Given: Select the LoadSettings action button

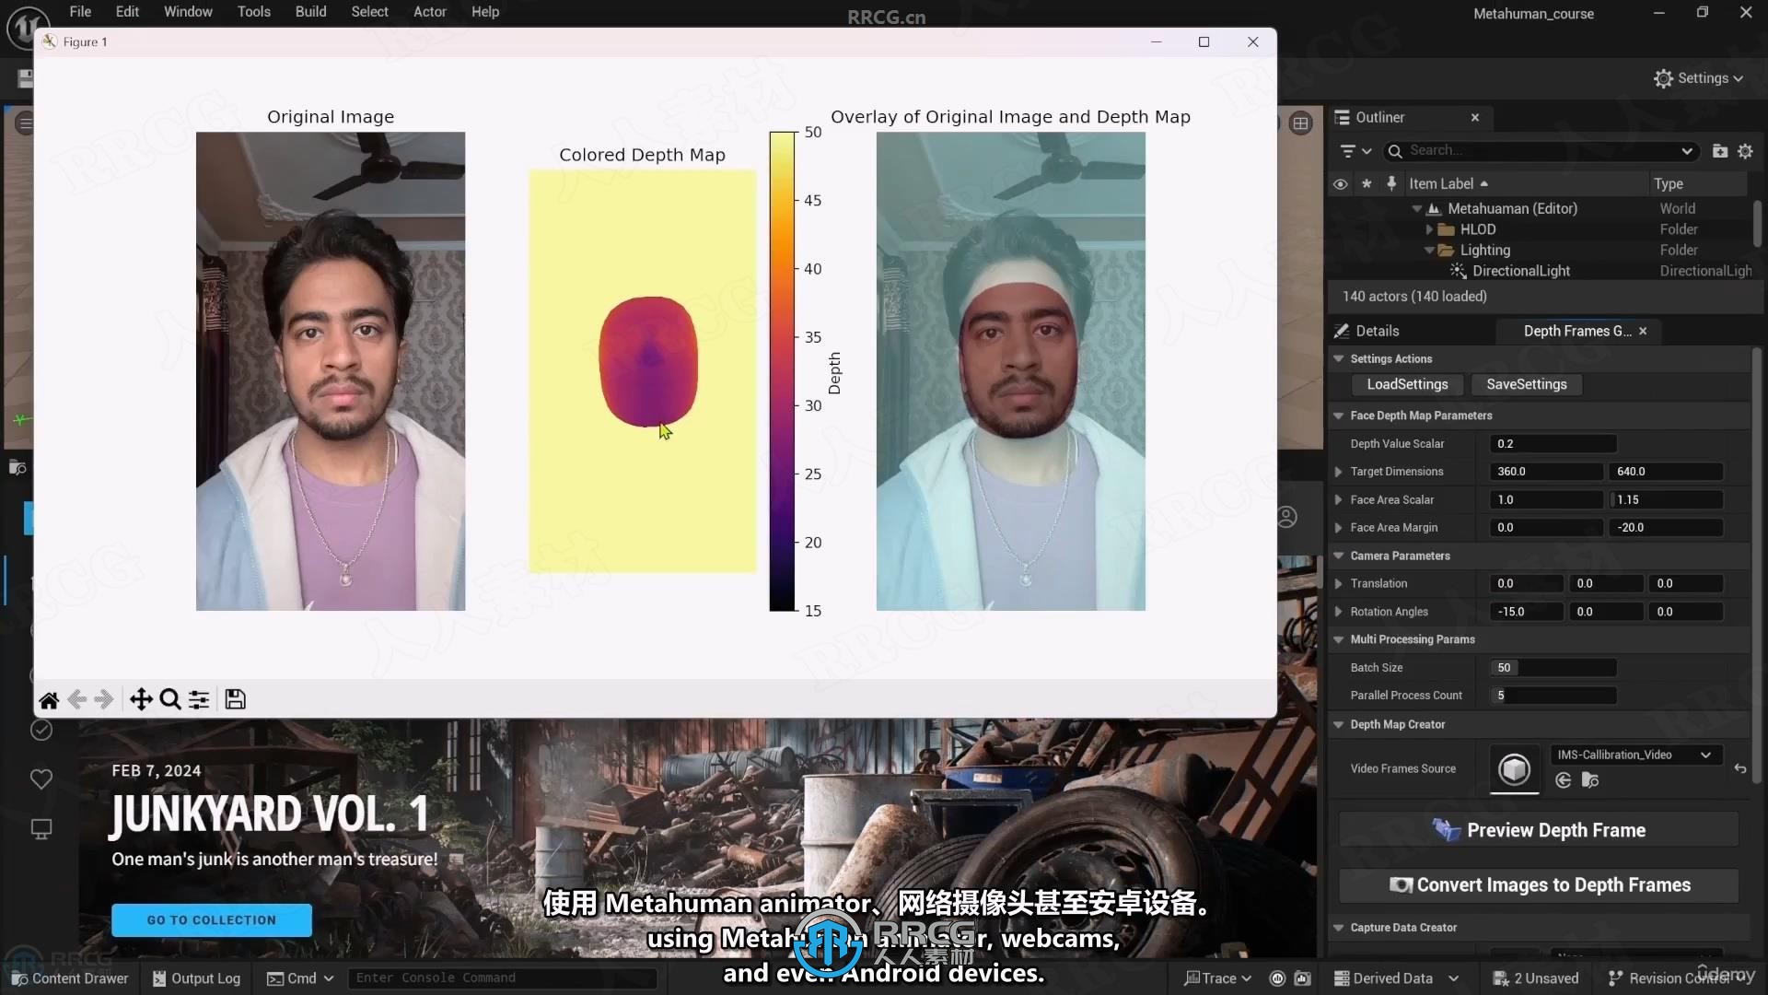Looking at the screenshot, I should (1407, 384).
